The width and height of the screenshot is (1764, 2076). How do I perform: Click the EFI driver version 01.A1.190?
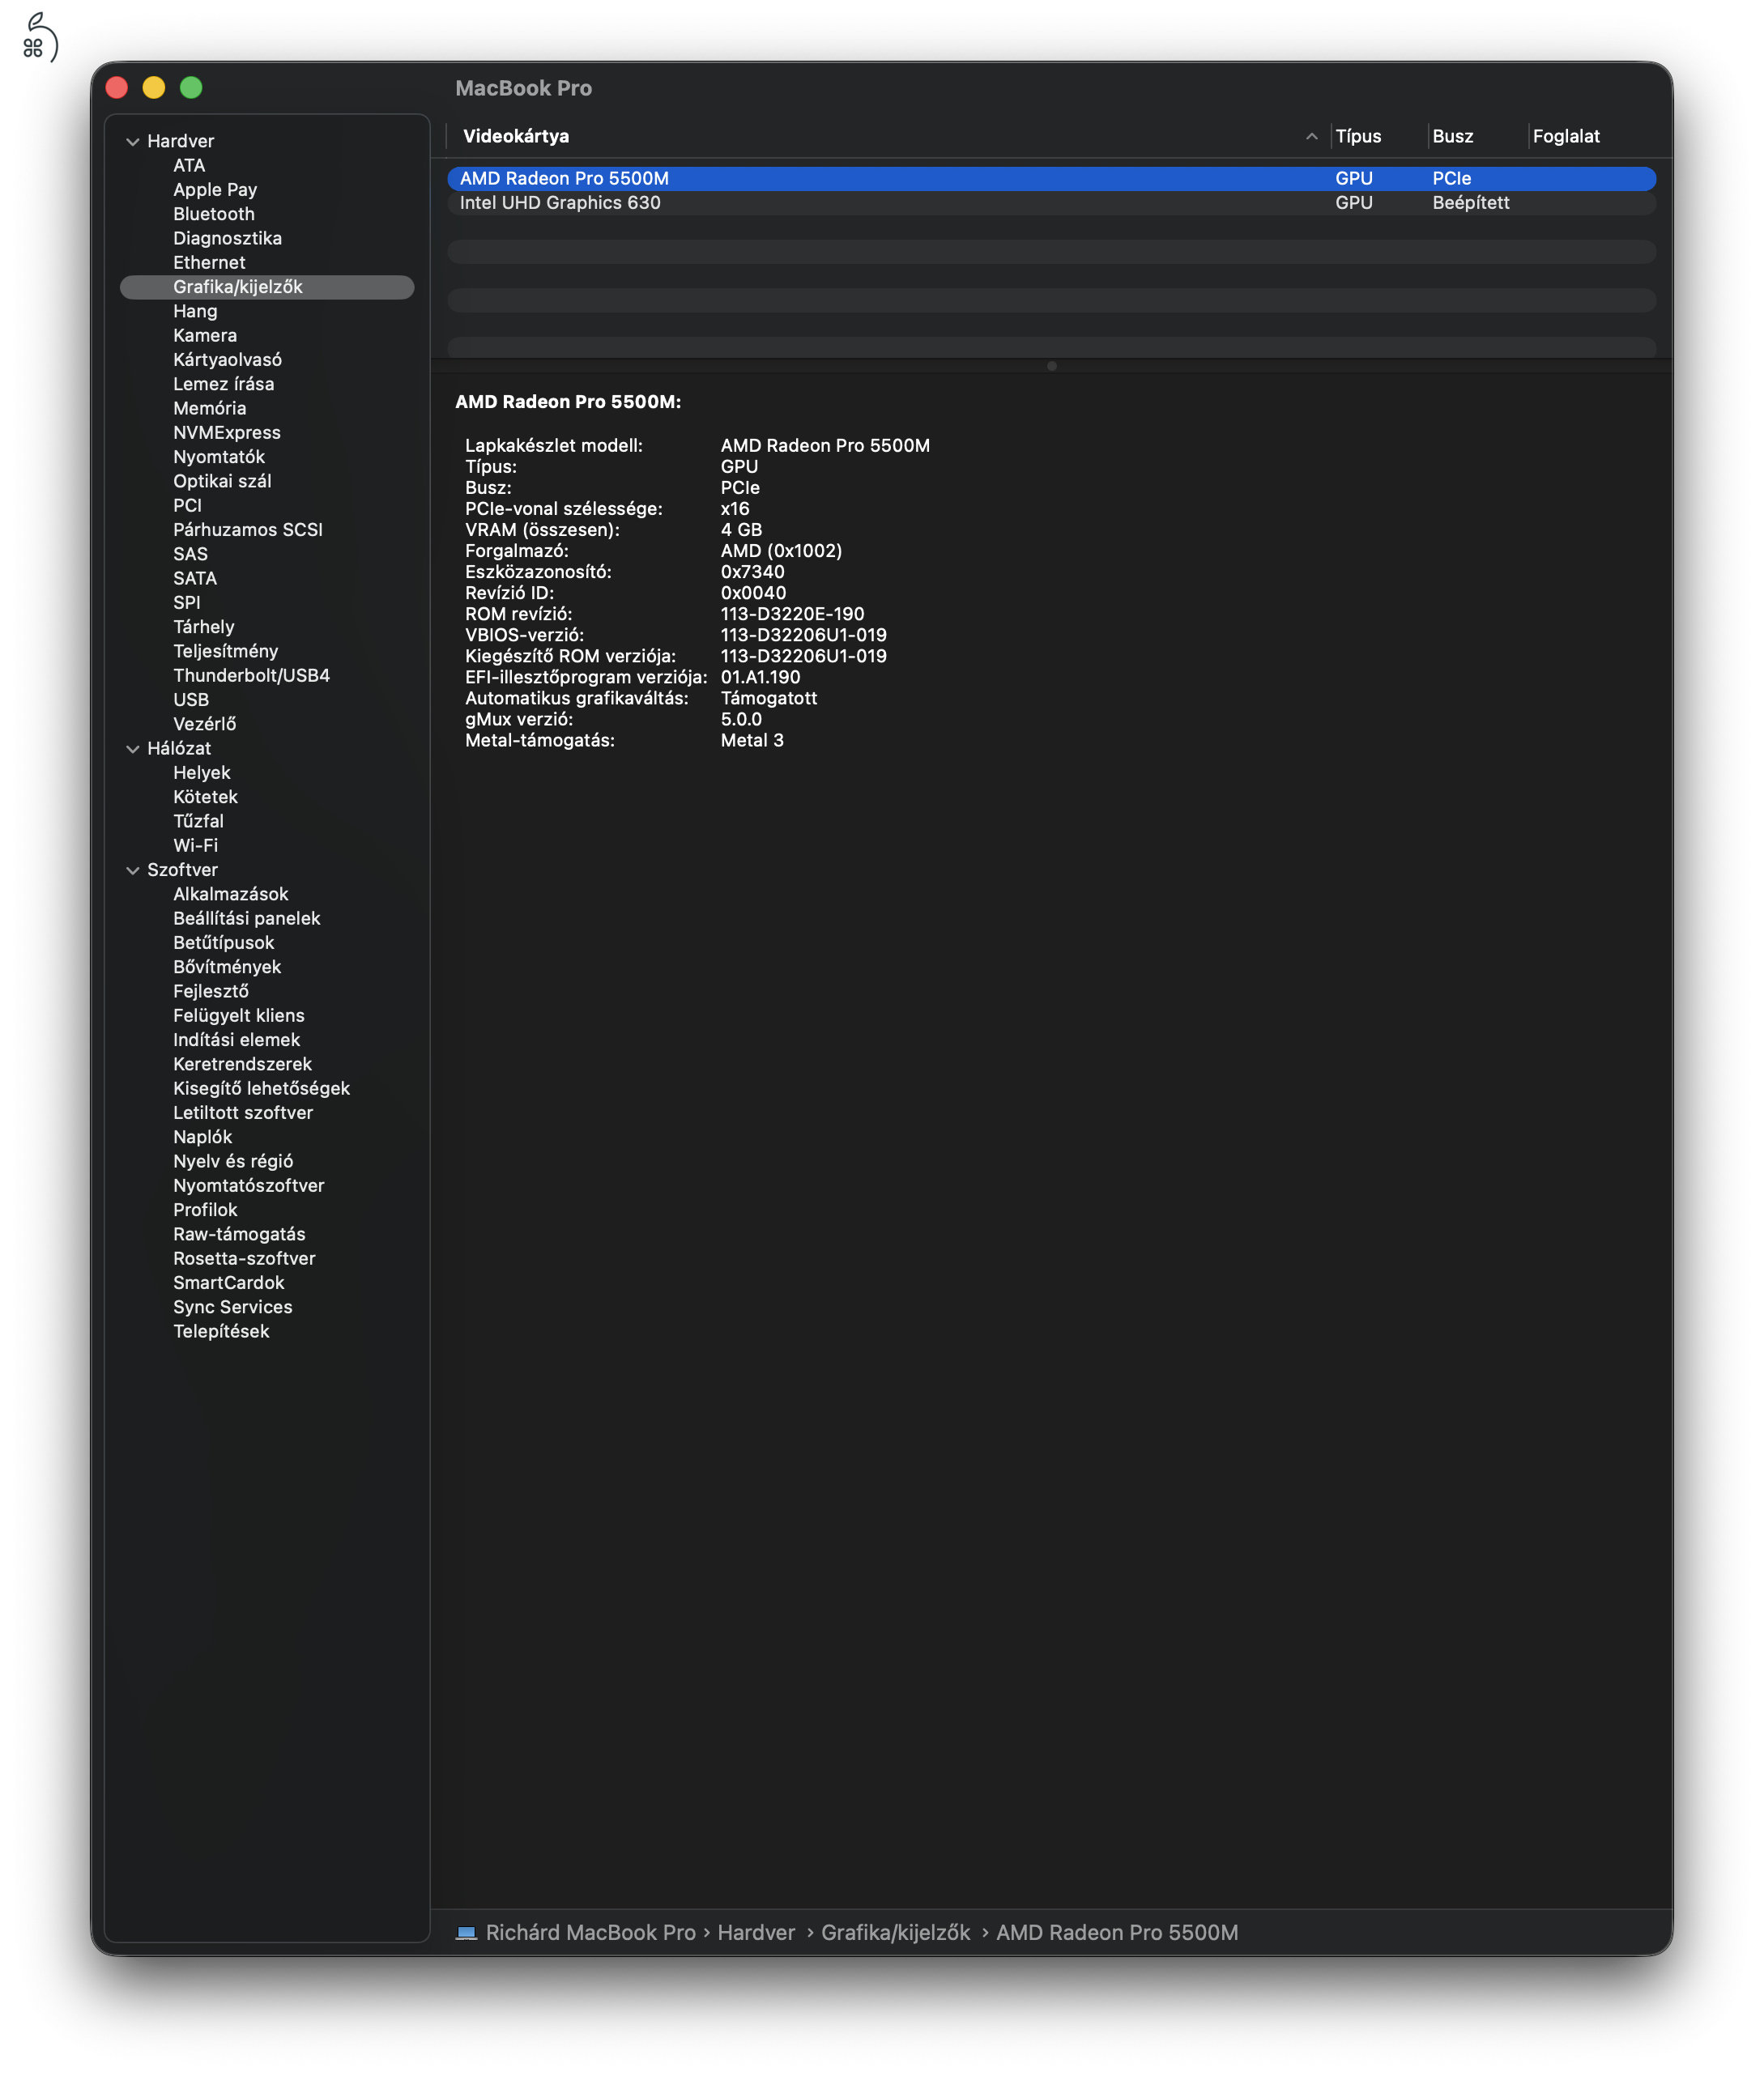pyautogui.click(x=760, y=678)
